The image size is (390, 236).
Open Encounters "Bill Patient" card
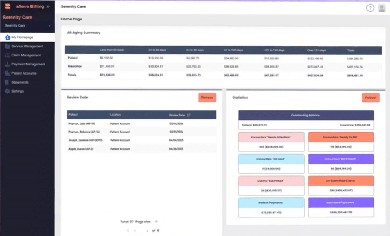click(341, 164)
